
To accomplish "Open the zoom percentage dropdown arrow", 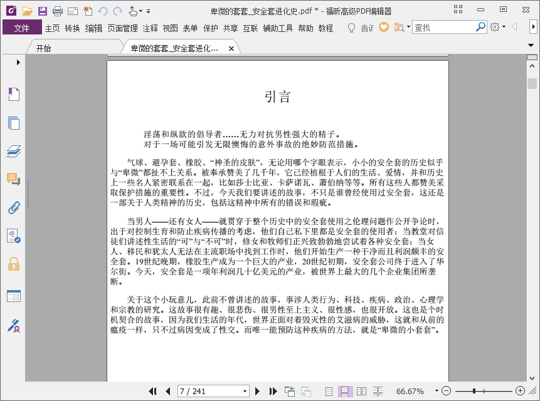I will [x=437, y=391].
